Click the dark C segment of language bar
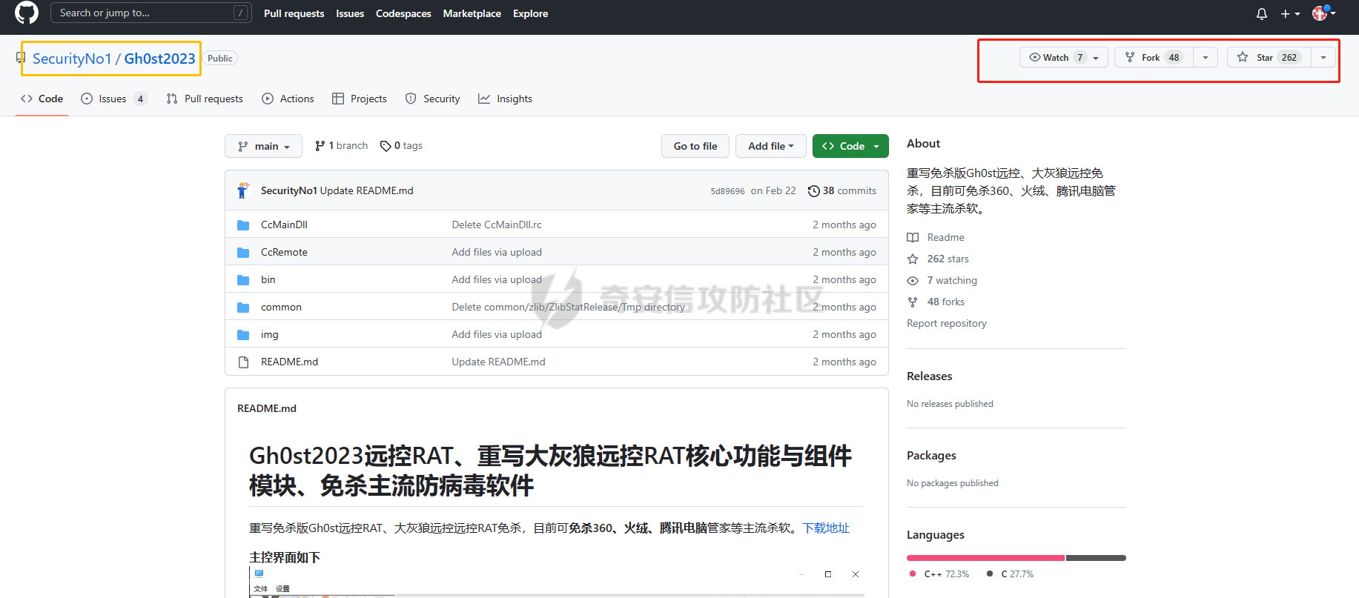 [1096, 558]
